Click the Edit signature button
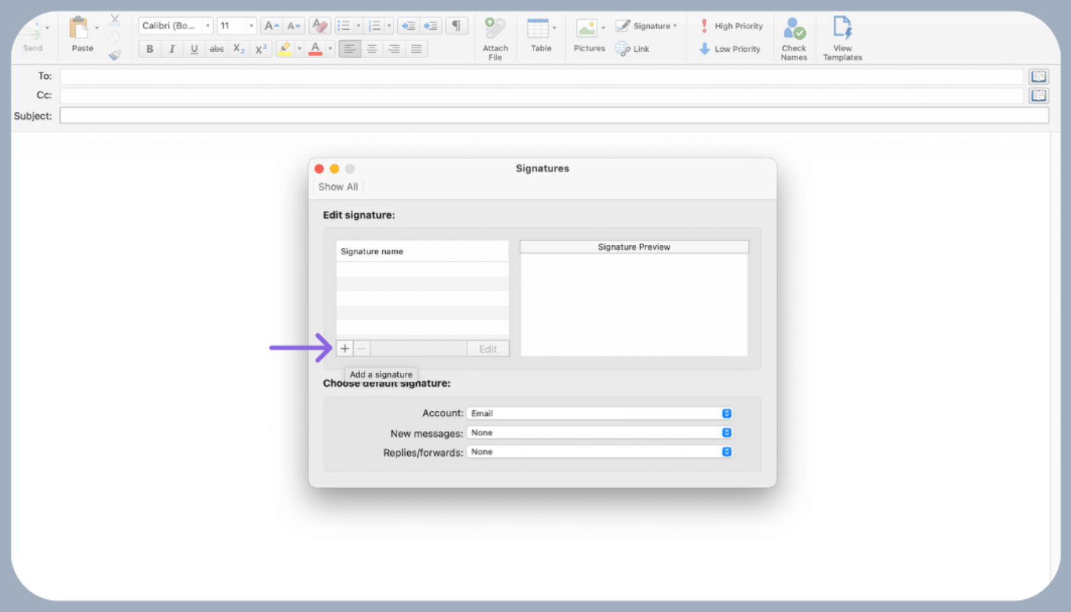The width and height of the screenshot is (1071, 612). 488,349
